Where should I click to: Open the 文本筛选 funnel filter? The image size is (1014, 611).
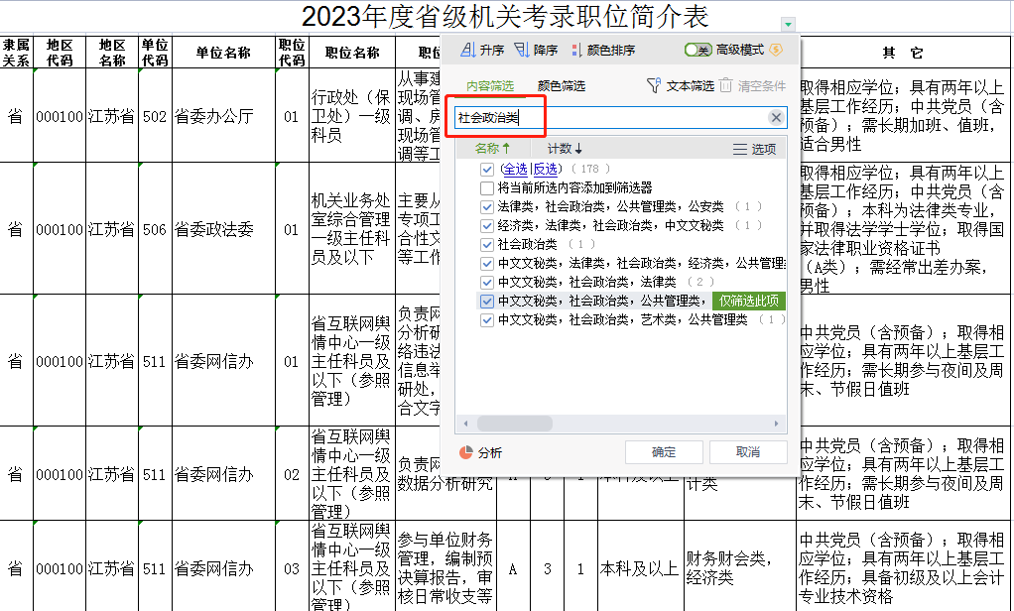[x=681, y=86]
